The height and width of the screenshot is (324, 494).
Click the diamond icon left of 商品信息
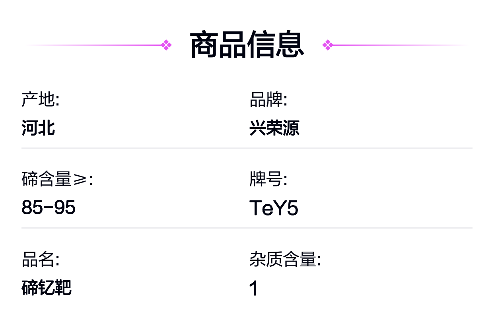[x=166, y=45]
